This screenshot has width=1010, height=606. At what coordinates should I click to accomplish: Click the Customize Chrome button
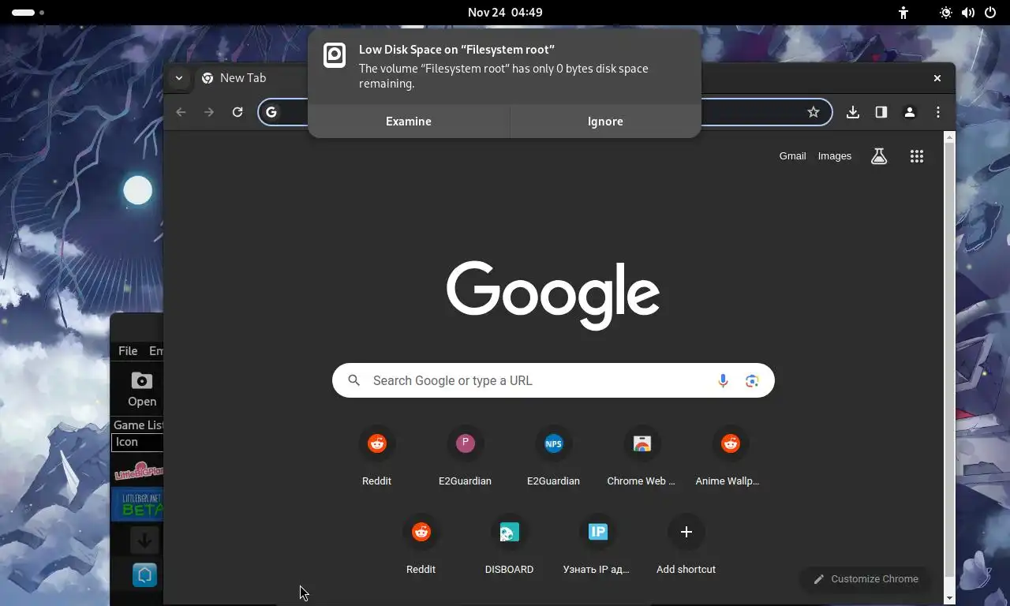pyautogui.click(x=866, y=579)
